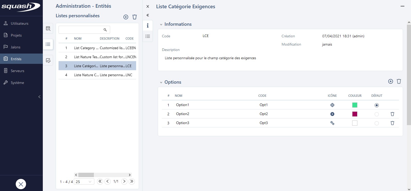The image size is (411, 191).
Task: Delete Option2 using its trash icon
Action: pyautogui.click(x=392, y=114)
